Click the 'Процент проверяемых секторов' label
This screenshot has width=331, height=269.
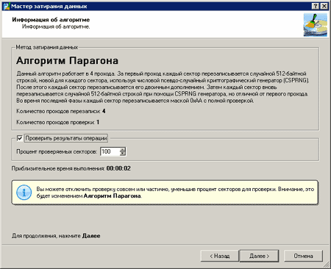coord(57,152)
